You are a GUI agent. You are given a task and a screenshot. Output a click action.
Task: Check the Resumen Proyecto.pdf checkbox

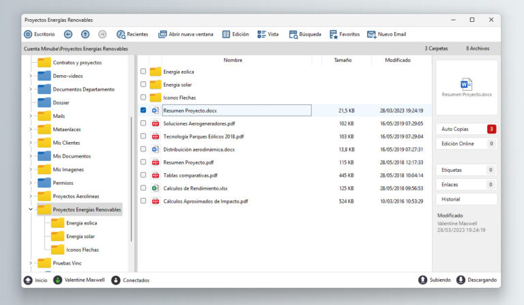143,162
